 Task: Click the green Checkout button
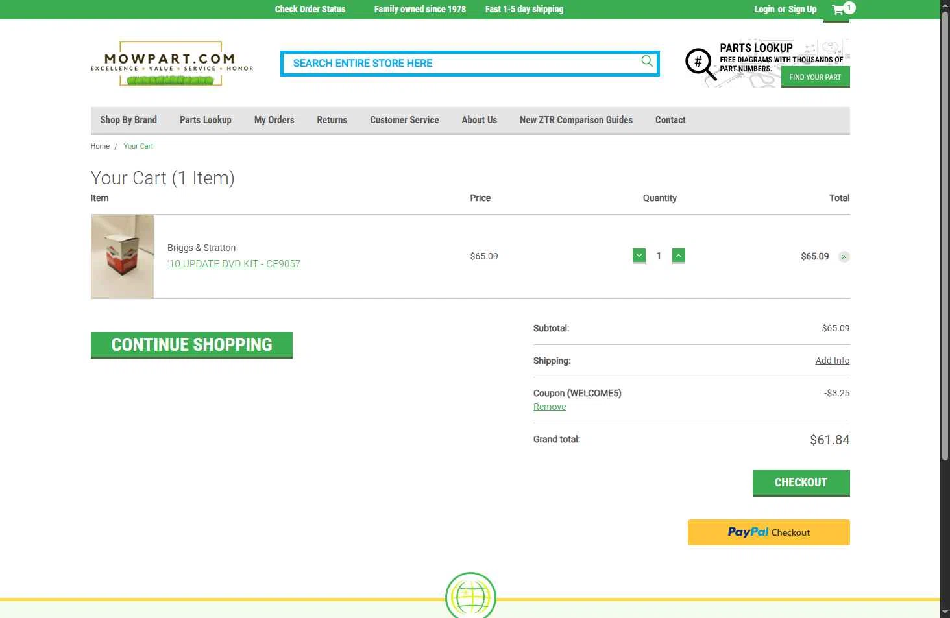coord(801,482)
